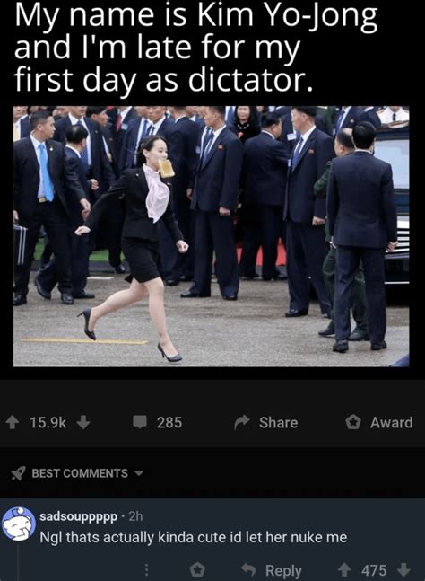View the 285 comments count
425x581 pixels.
coord(169,422)
